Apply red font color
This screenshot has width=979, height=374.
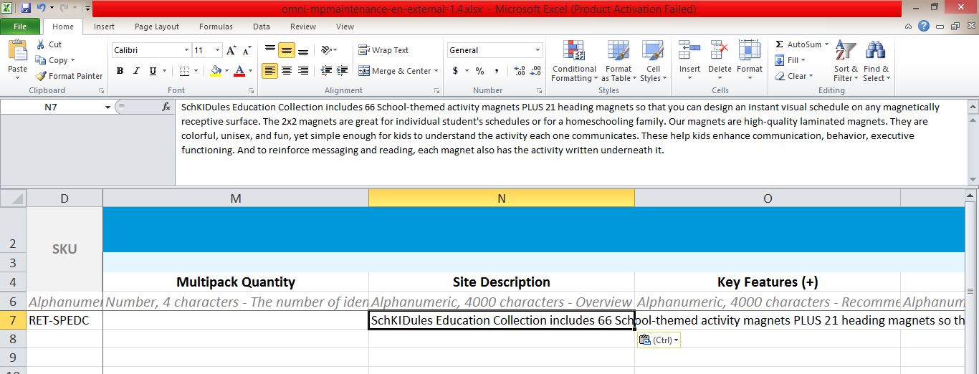[x=239, y=71]
